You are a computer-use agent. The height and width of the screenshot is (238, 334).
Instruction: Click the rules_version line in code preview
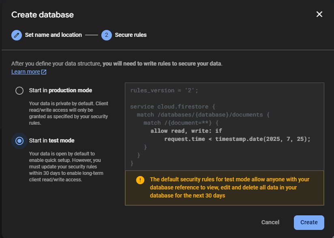click(164, 90)
